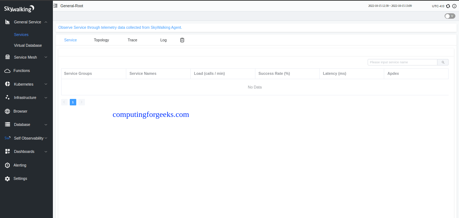Click the Infrastructure dots icon
Image resolution: width=459 pixels, height=218 pixels.
tap(8, 97)
